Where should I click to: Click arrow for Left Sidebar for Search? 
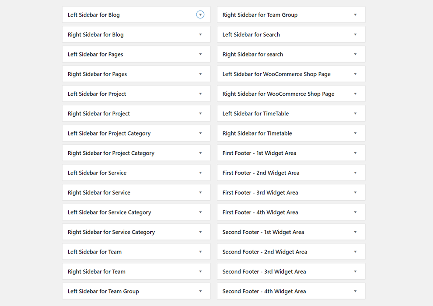click(355, 35)
